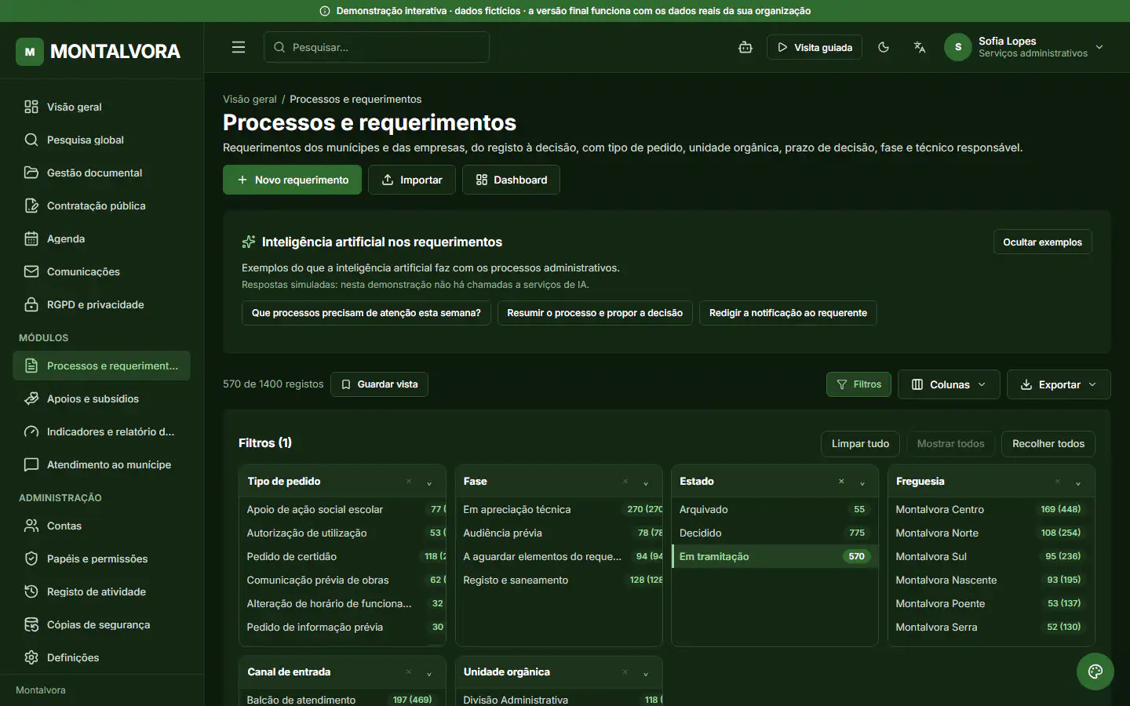
Task: Click the Visão geral breadcrumb link
Action: pyautogui.click(x=250, y=100)
